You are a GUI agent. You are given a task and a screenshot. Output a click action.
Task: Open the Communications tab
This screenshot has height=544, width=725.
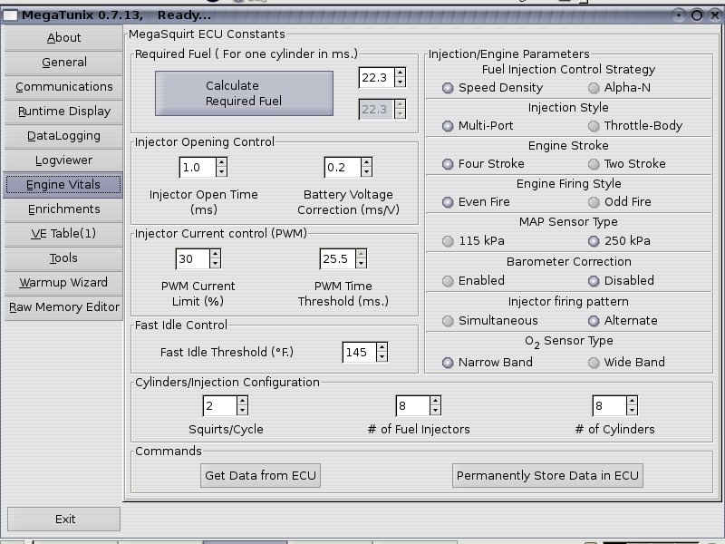pyautogui.click(x=63, y=86)
